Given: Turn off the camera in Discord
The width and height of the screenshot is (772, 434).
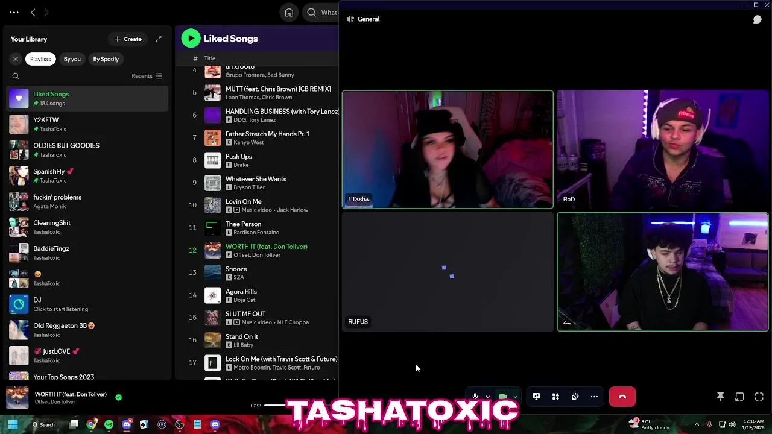Looking at the screenshot, I should click(x=502, y=396).
